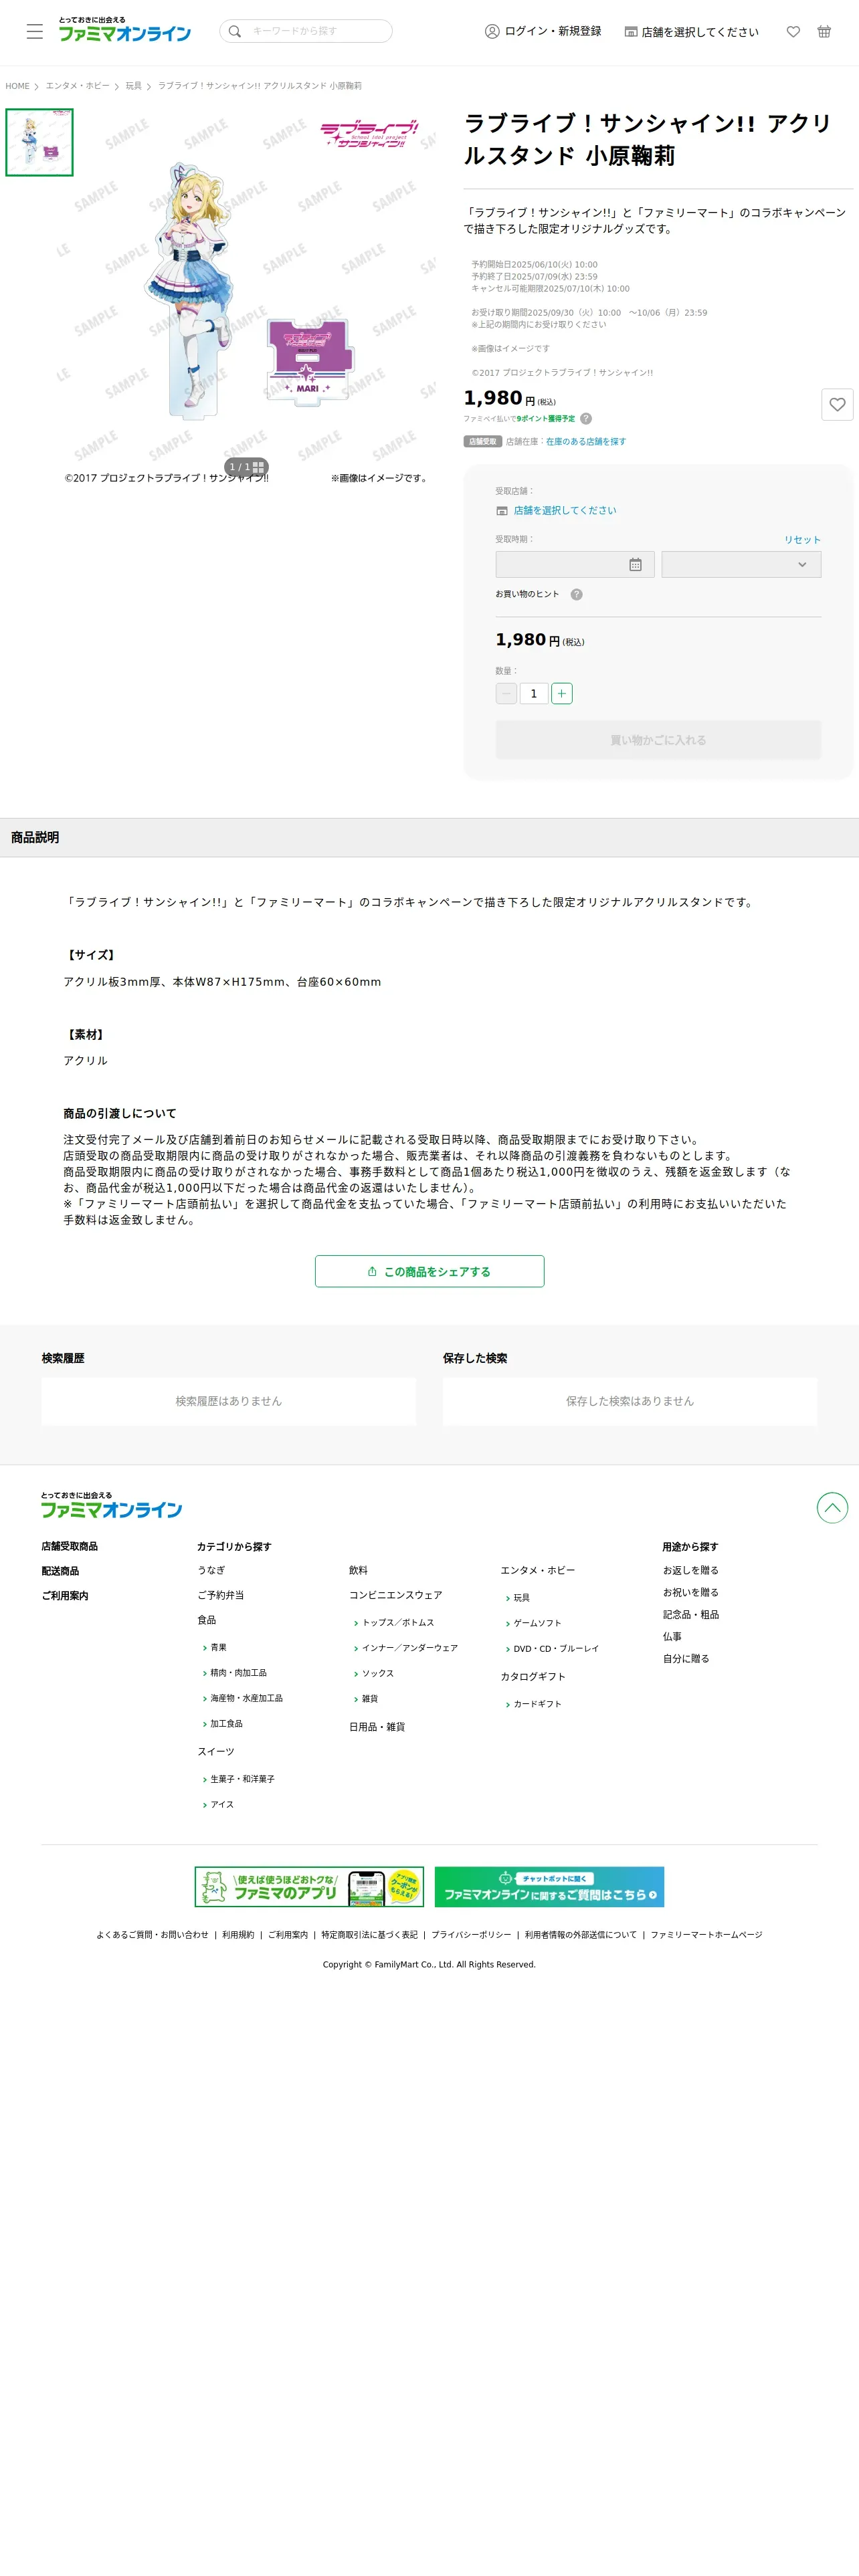Screen dimensions: 859x2576
Task: Open ご利用案内 footer menu link
Action: (65, 1596)
